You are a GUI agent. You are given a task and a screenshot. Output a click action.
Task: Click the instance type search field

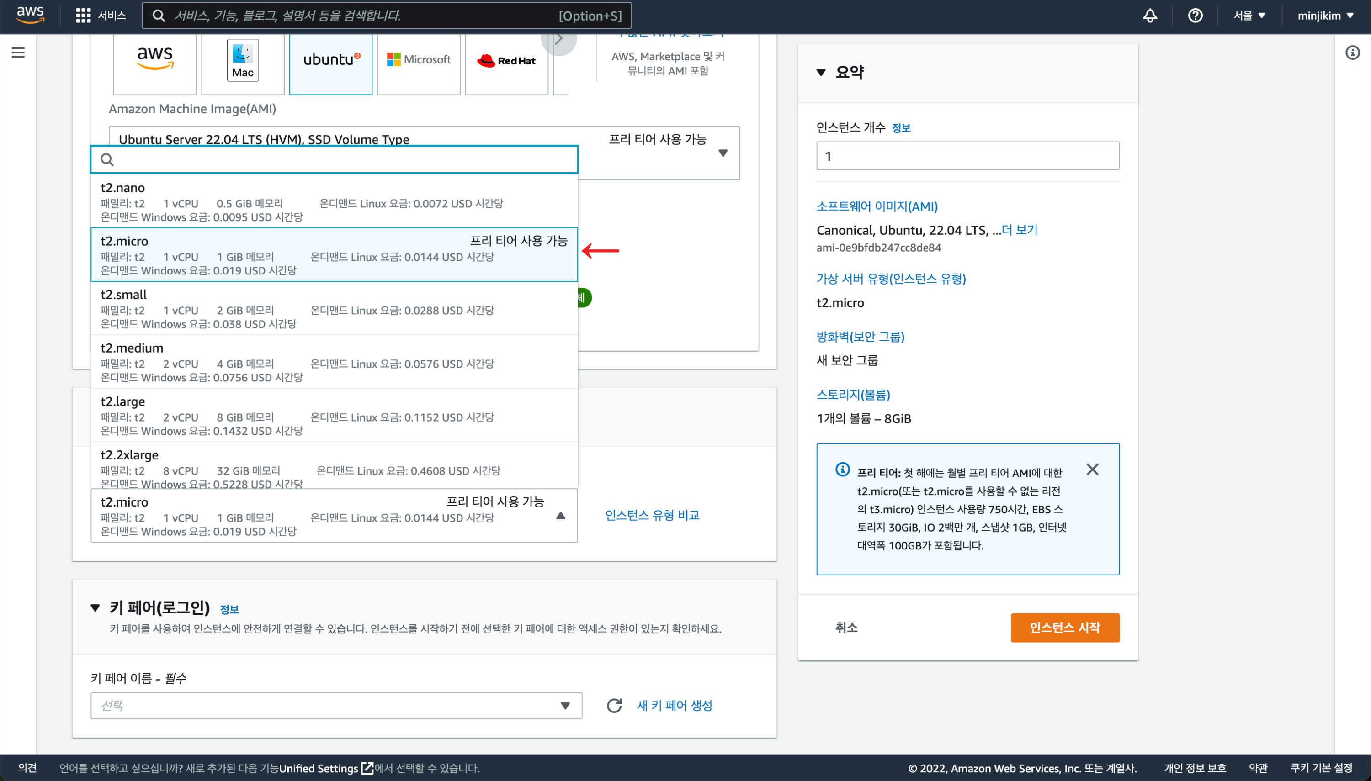click(x=334, y=159)
